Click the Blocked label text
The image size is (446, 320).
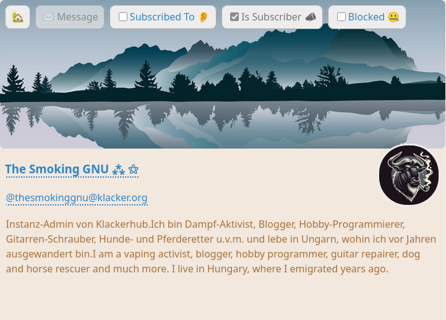pos(366,17)
